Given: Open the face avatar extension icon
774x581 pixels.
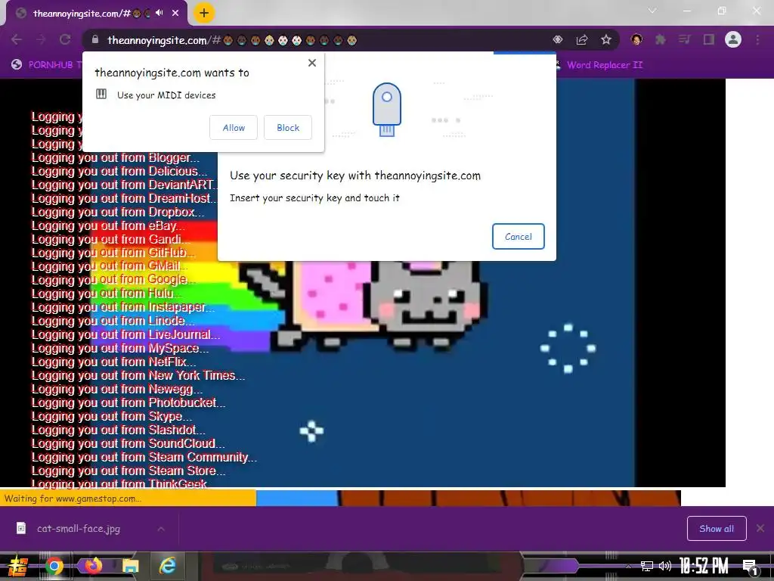Looking at the screenshot, I should tap(636, 39).
